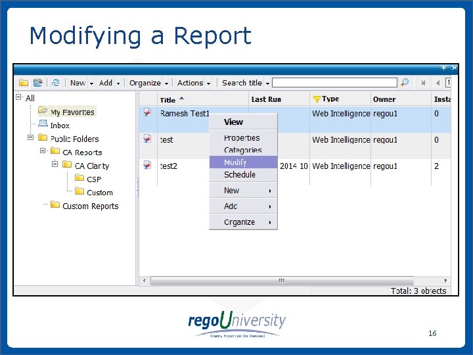Sort by the Owner column header
The image size is (473, 355).
pos(401,99)
